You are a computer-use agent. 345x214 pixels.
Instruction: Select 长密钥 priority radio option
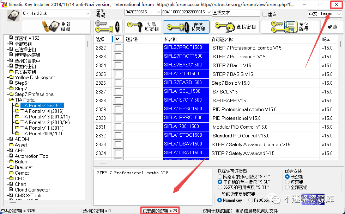pos(287,176)
